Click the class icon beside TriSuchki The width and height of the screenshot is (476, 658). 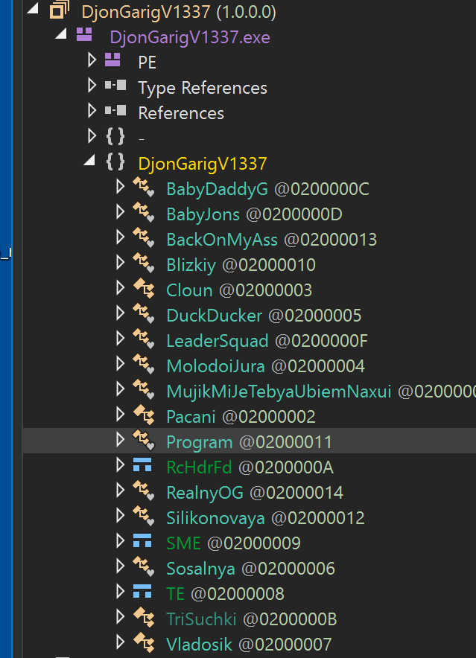[143, 619]
